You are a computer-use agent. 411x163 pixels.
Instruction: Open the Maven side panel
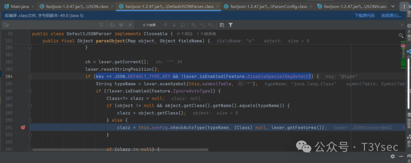point(409,158)
